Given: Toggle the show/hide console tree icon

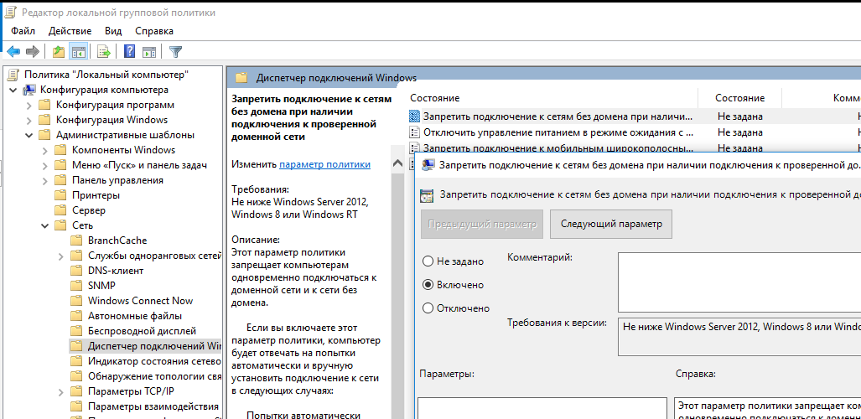Looking at the screenshot, I should point(78,52).
